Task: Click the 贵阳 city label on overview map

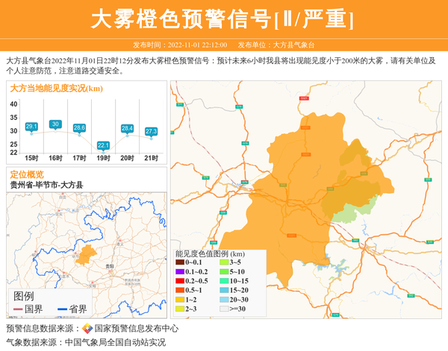Action: pyautogui.click(x=110, y=266)
